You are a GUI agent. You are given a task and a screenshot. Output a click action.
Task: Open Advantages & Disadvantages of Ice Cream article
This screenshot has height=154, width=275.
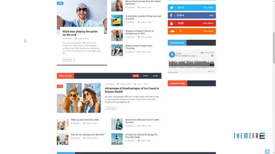pyautogui.click(x=132, y=90)
